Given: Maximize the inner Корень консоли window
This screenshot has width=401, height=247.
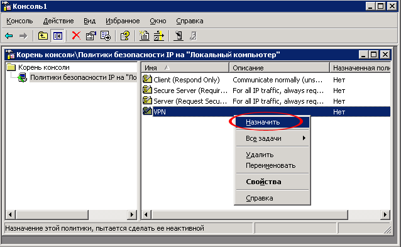Looking at the screenshot, I should click(x=373, y=55).
